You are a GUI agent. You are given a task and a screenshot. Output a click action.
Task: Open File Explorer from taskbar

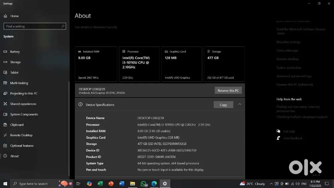pyautogui.click(x=133, y=184)
